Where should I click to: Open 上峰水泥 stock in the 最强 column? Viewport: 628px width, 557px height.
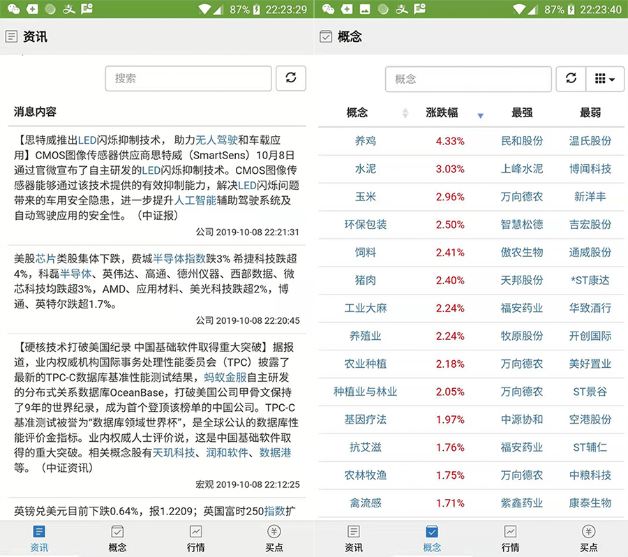point(521,169)
